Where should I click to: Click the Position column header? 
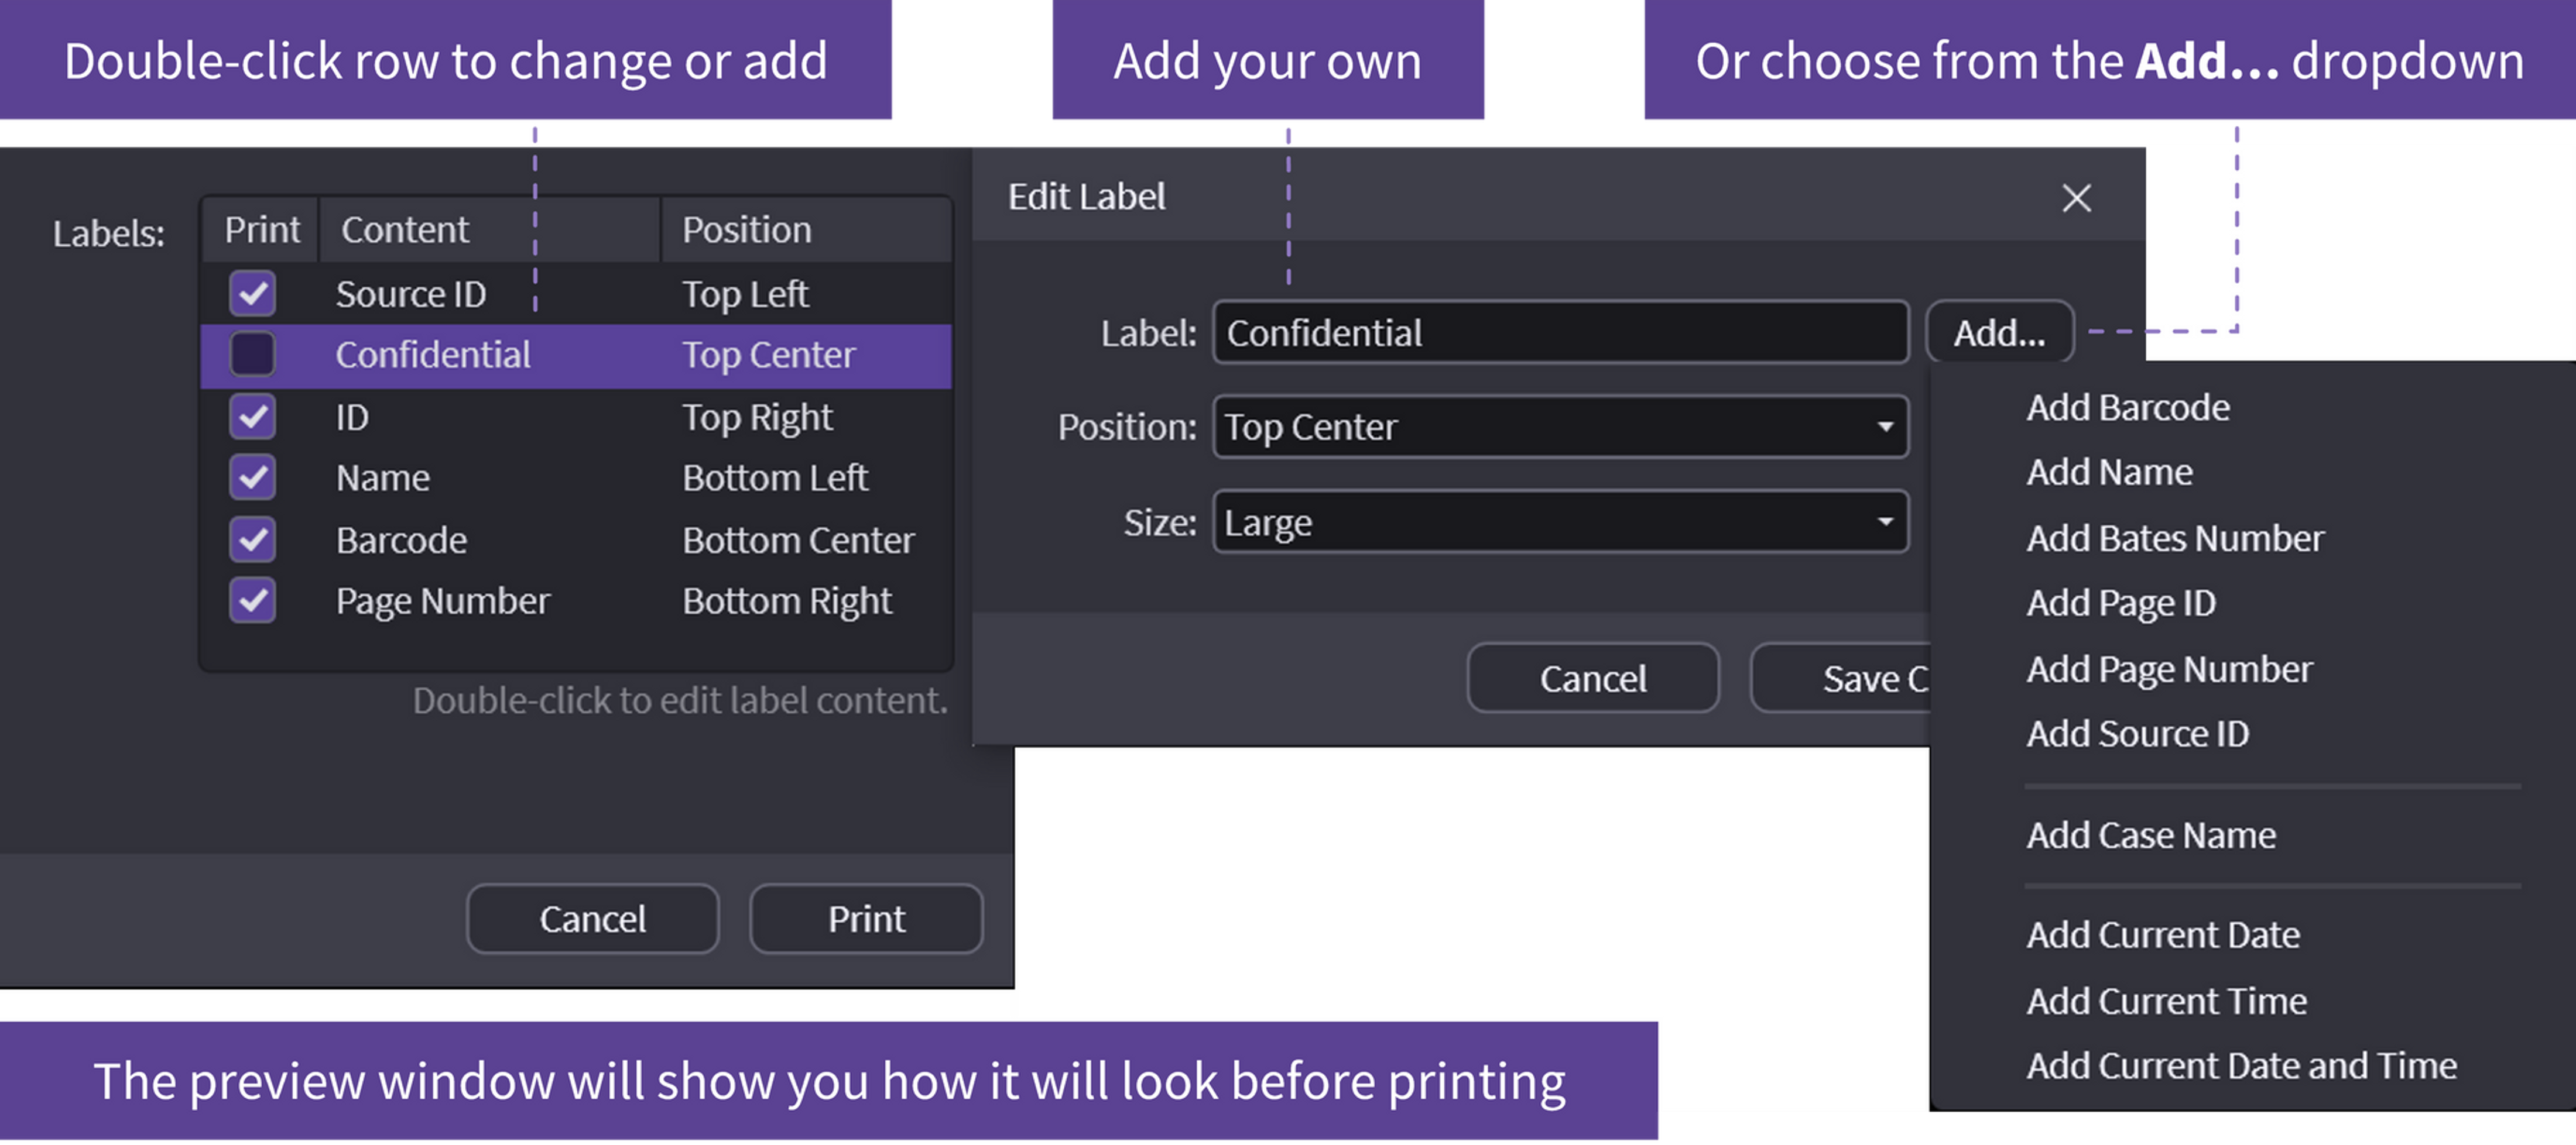(746, 230)
